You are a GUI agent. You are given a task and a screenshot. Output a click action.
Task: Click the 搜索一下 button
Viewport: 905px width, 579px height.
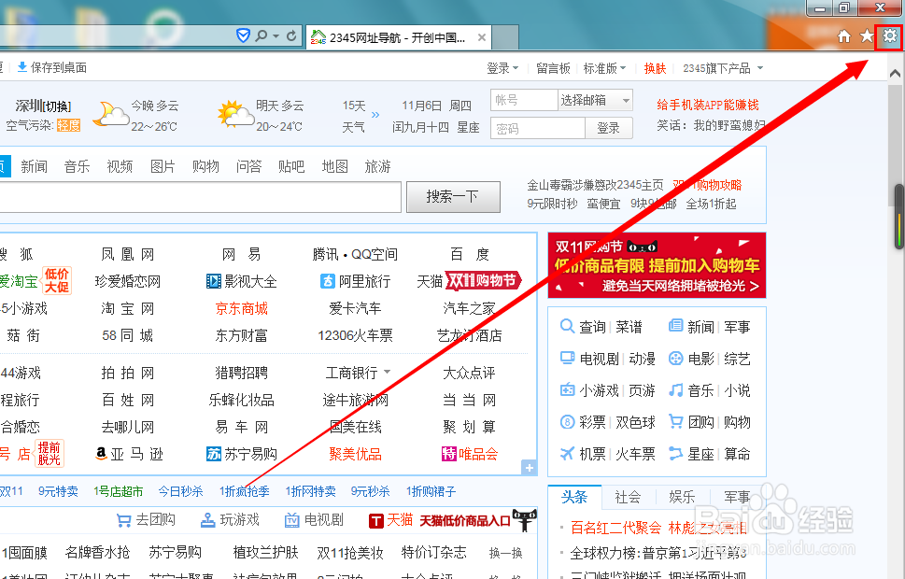(x=453, y=197)
